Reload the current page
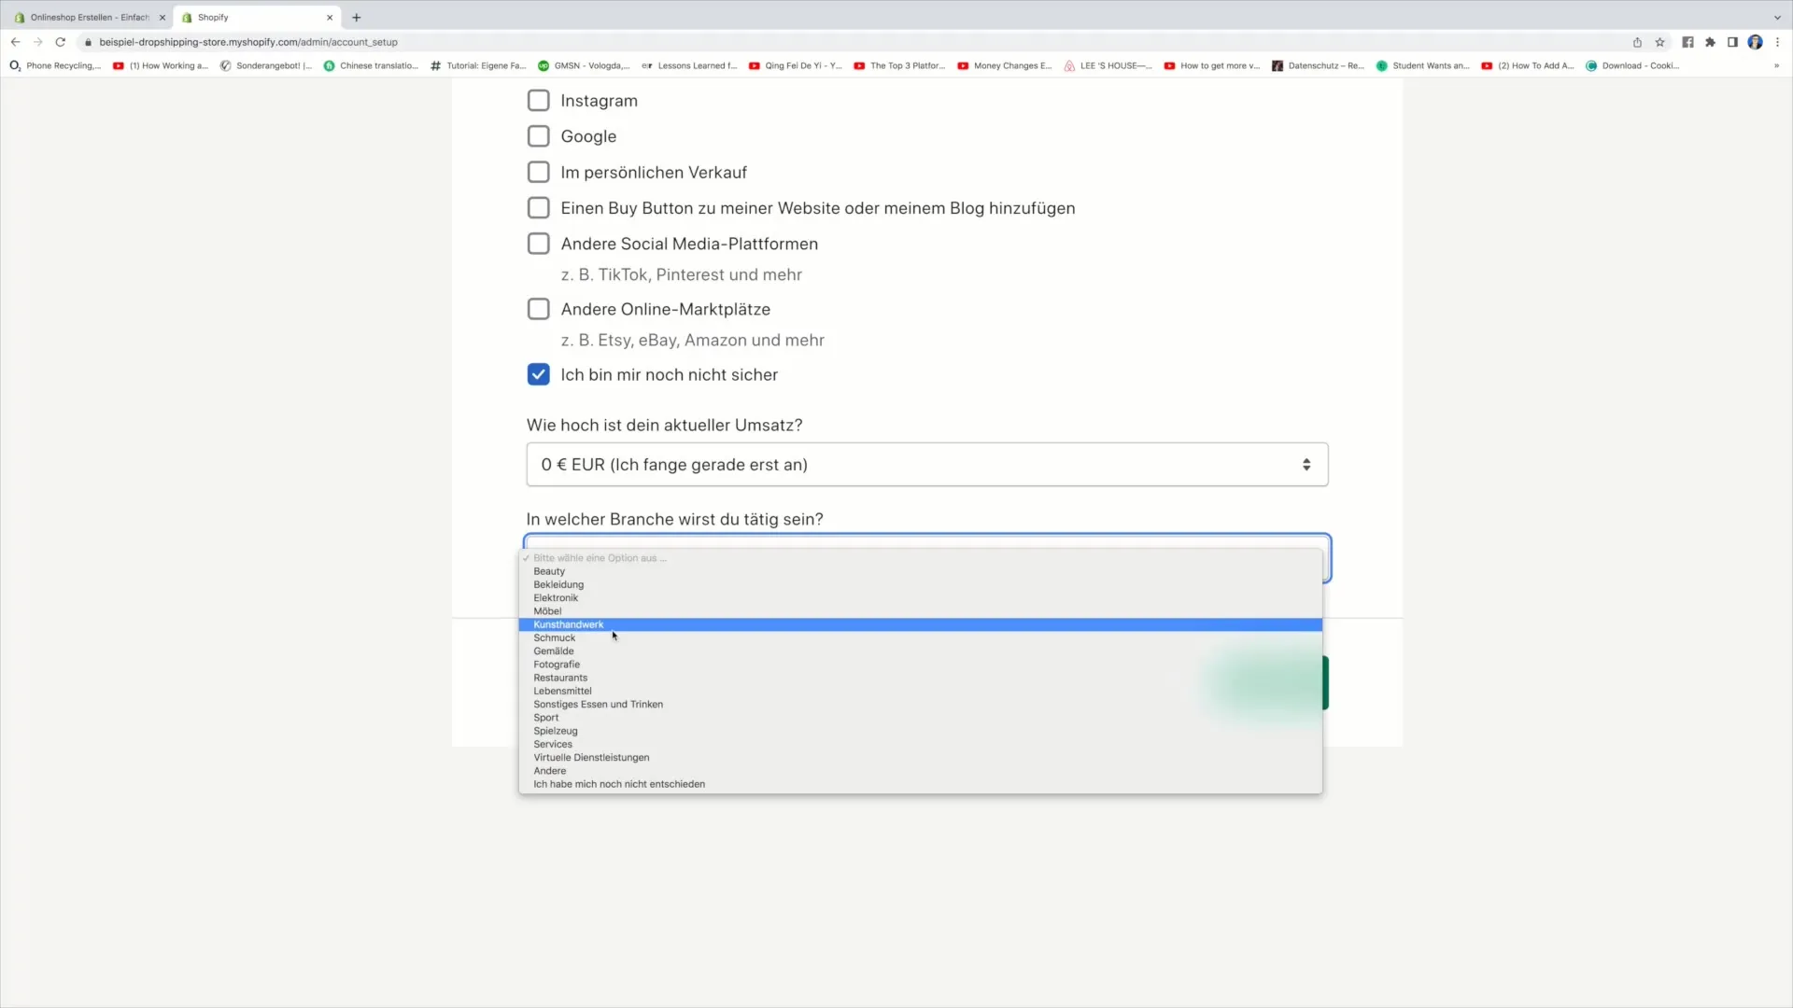The height and width of the screenshot is (1008, 1793). click(x=61, y=42)
